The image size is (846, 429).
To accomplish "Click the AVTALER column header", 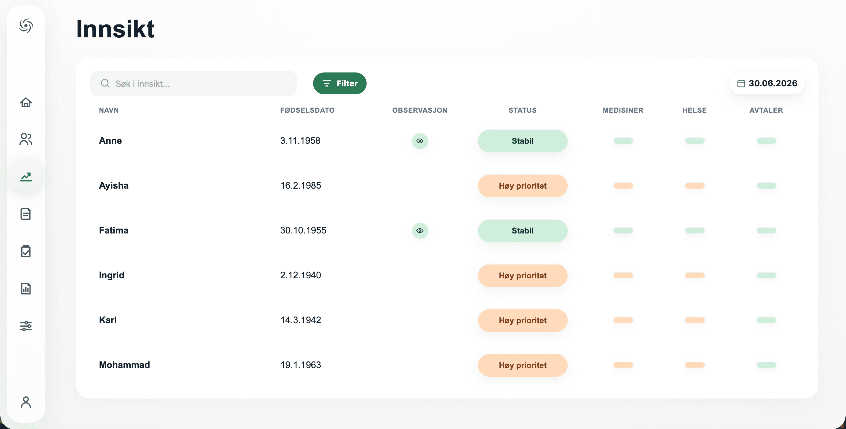I will click(766, 110).
